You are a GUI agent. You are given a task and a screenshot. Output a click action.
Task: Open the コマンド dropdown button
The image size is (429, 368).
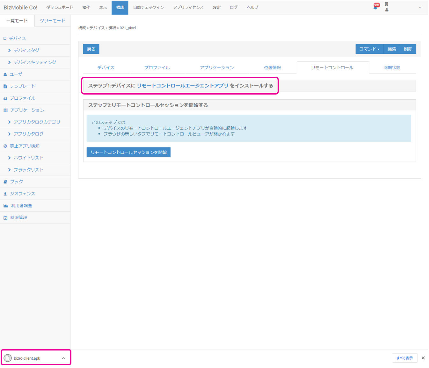coord(369,49)
